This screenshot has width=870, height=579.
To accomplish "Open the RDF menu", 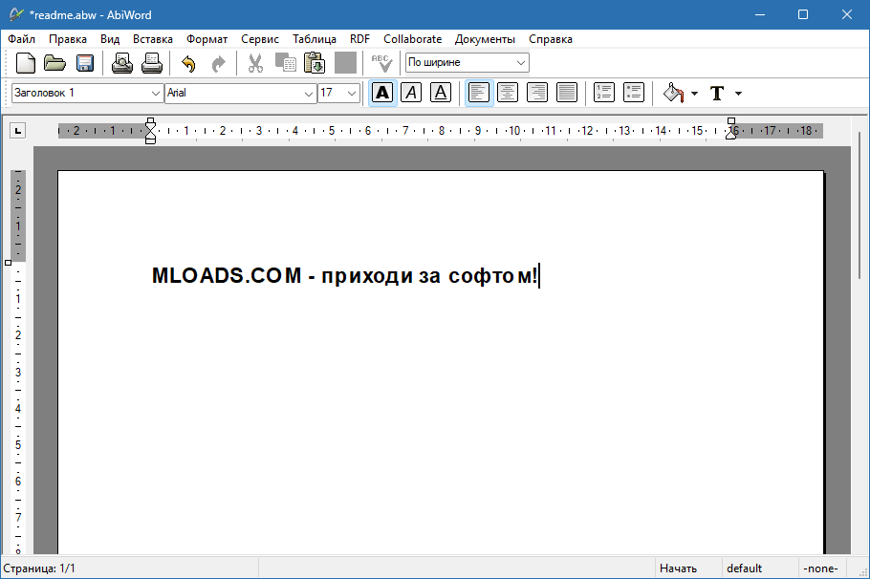I will pos(359,39).
